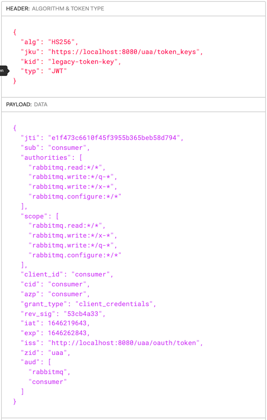Click the "aud" key

(30, 362)
